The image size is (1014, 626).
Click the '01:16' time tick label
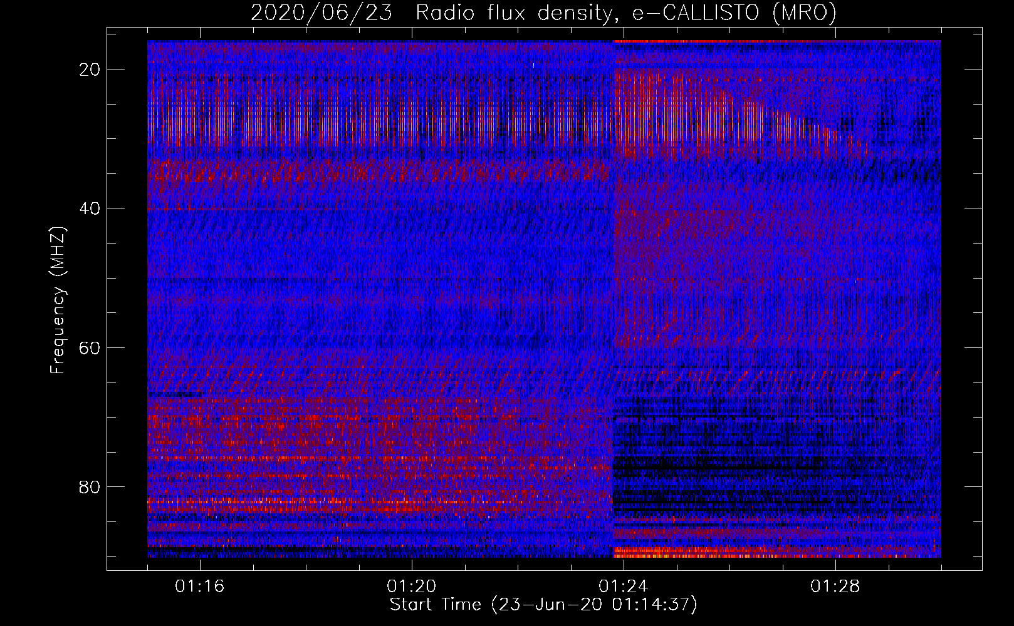coord(200,587)
